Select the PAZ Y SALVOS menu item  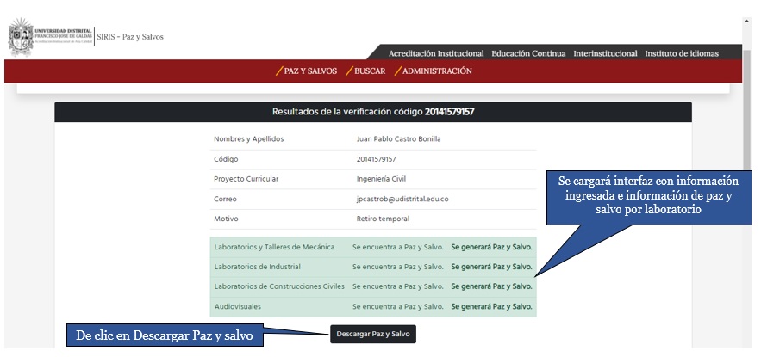tap(306, 71)
